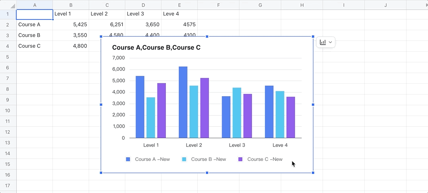The height and width of the screenshot is (193, 428).
Task: Click the chart's bottom-center resize handle
Action: click(207, 173)
